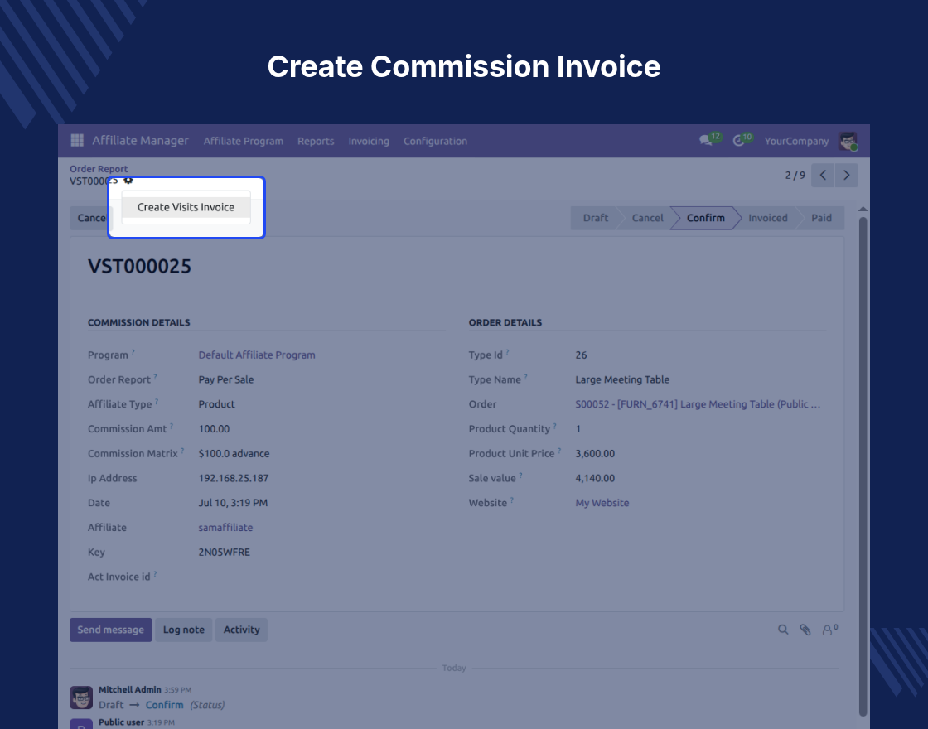Image resolution: width=928 pixels, height=729 pixels.
Task: Click the Send message button
Action: 111,630
